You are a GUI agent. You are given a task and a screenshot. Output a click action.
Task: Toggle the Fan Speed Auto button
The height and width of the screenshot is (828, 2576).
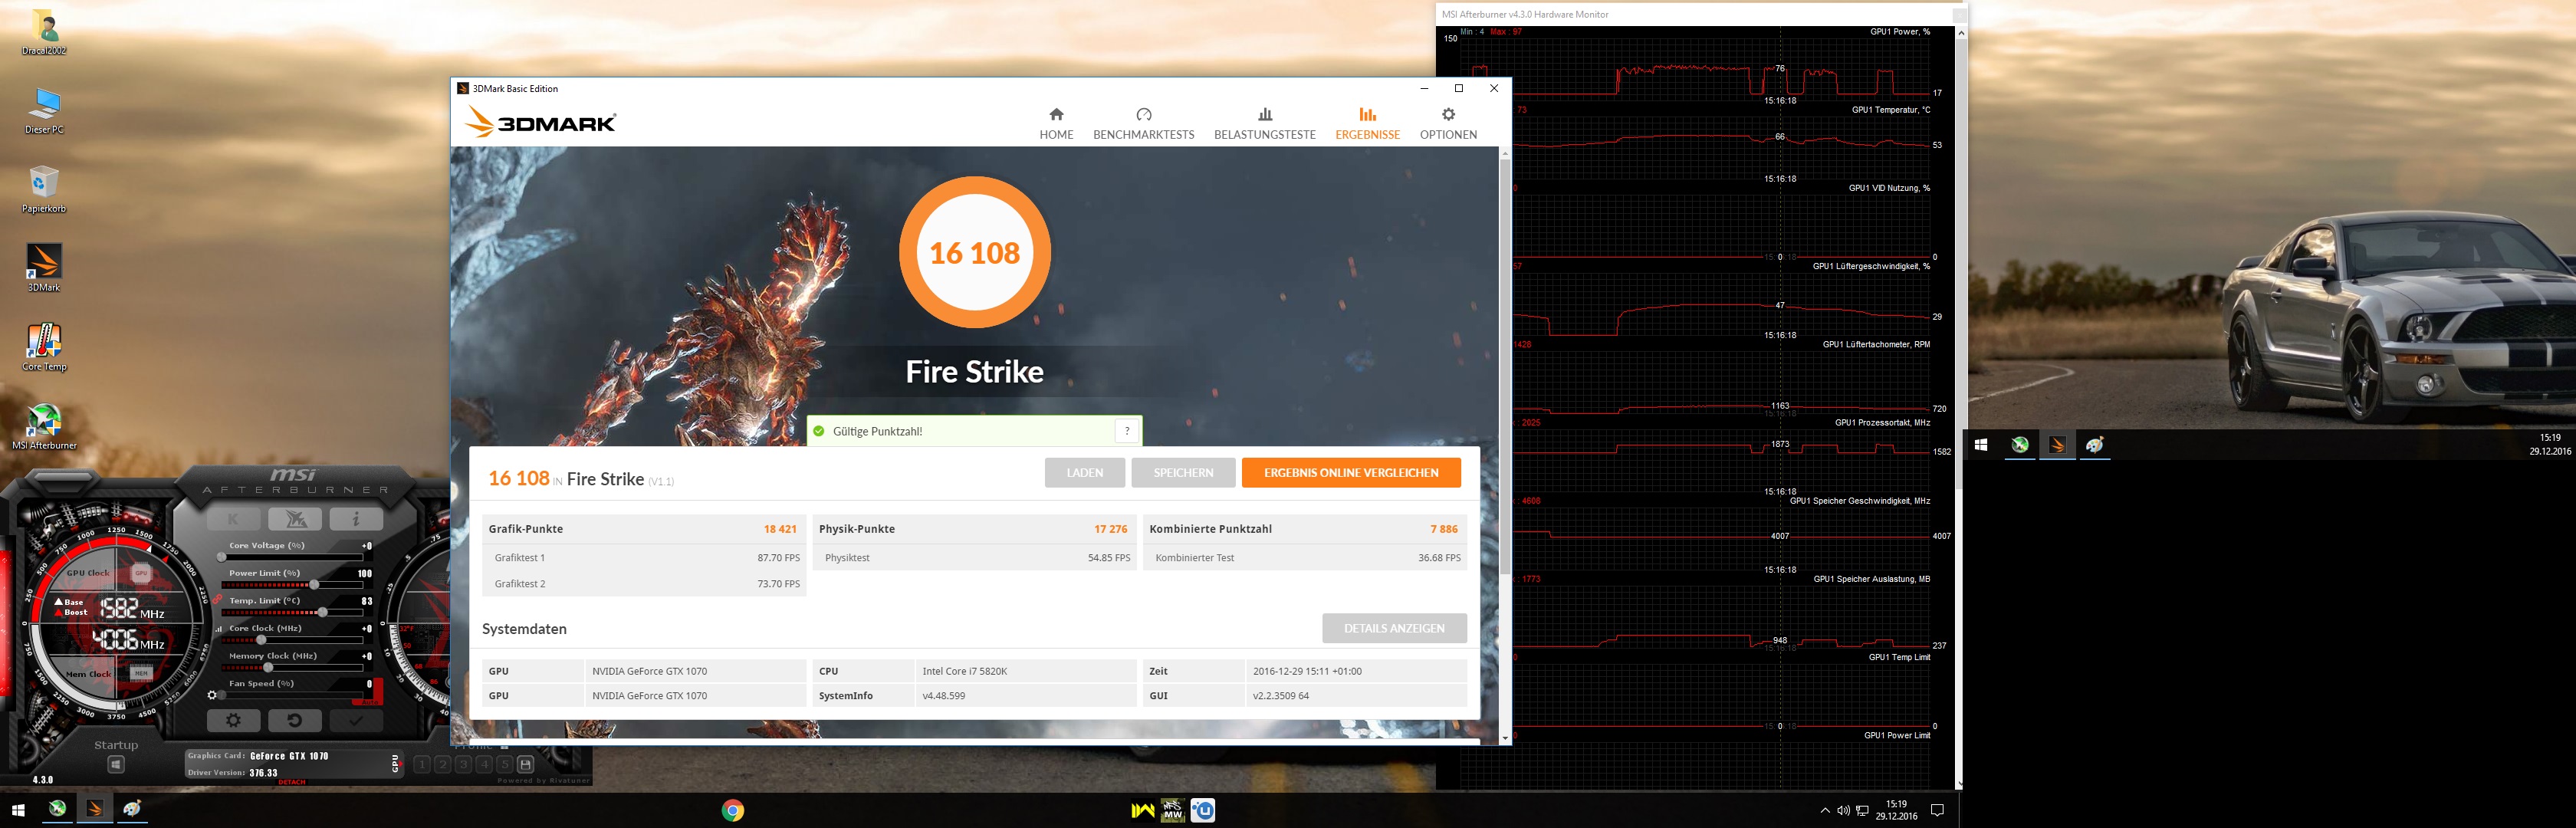pos(368,702)
